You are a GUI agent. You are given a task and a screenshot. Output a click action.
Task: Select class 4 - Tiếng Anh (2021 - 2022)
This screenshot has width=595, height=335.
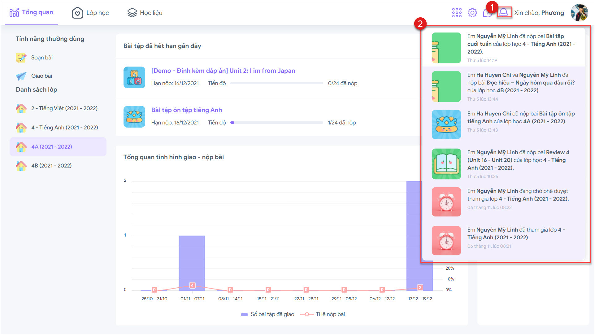tap(64, 128)
